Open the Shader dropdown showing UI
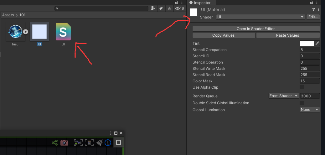The width and height of the screenshot is (325, 155). 261,17
